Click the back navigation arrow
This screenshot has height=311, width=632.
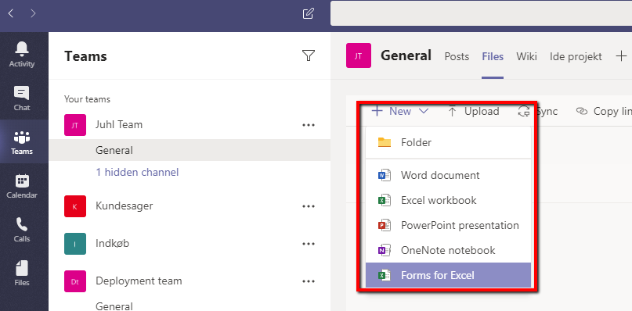(x=11, y=14)
